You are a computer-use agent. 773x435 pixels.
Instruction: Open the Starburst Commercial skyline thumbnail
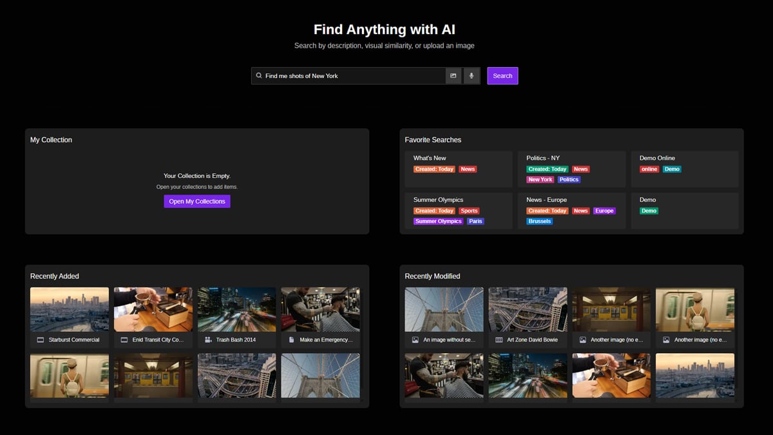click(x=70, y=309)
